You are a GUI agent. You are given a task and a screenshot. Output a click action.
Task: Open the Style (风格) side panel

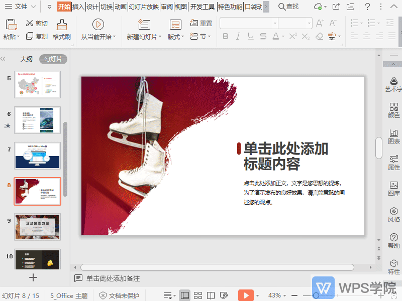click(393, 215)
